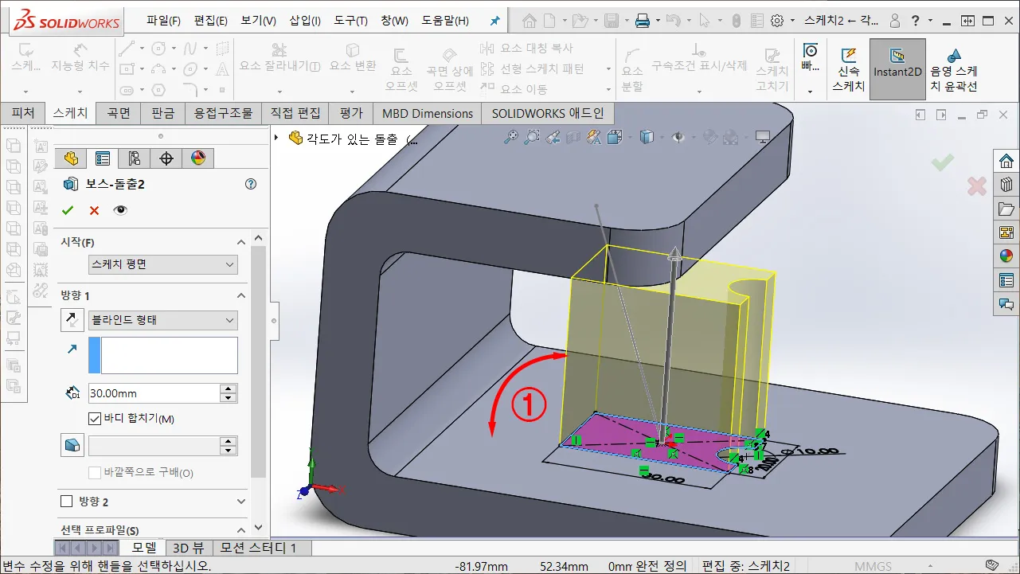
Task: Toggle the Instant2D button
Action: point(897,69)
